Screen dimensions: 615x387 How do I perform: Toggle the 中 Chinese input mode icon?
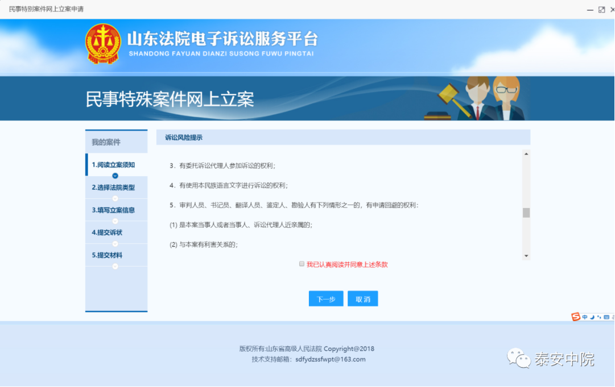pos(585,317)
